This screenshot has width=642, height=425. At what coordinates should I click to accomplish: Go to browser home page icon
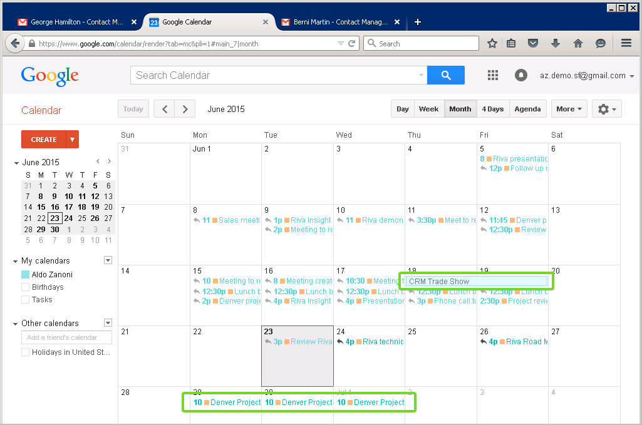577,43
